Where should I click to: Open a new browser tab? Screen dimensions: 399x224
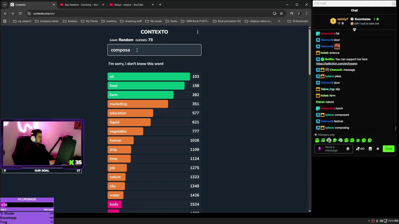point(160,5)
